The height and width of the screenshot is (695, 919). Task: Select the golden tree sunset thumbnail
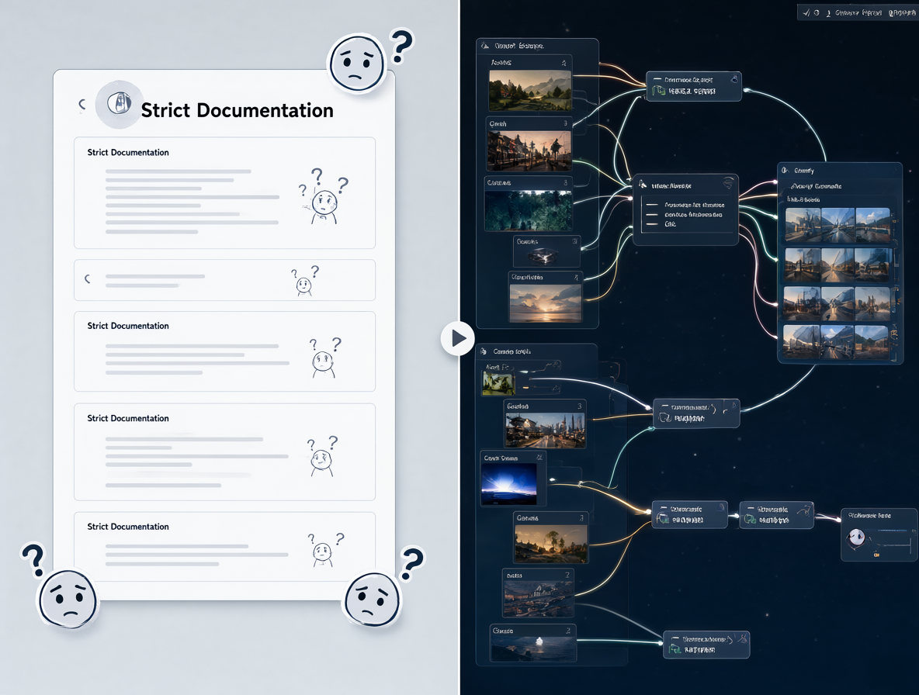pos(550,545)
